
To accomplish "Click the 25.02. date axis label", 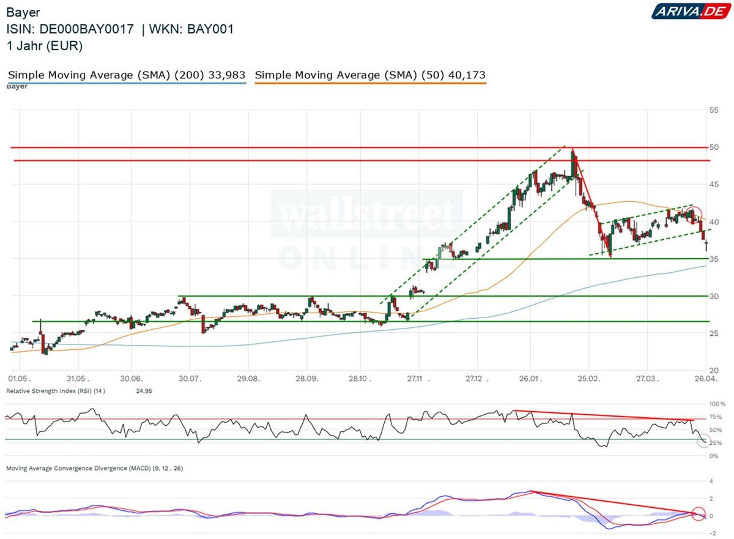I will point(588,379).
